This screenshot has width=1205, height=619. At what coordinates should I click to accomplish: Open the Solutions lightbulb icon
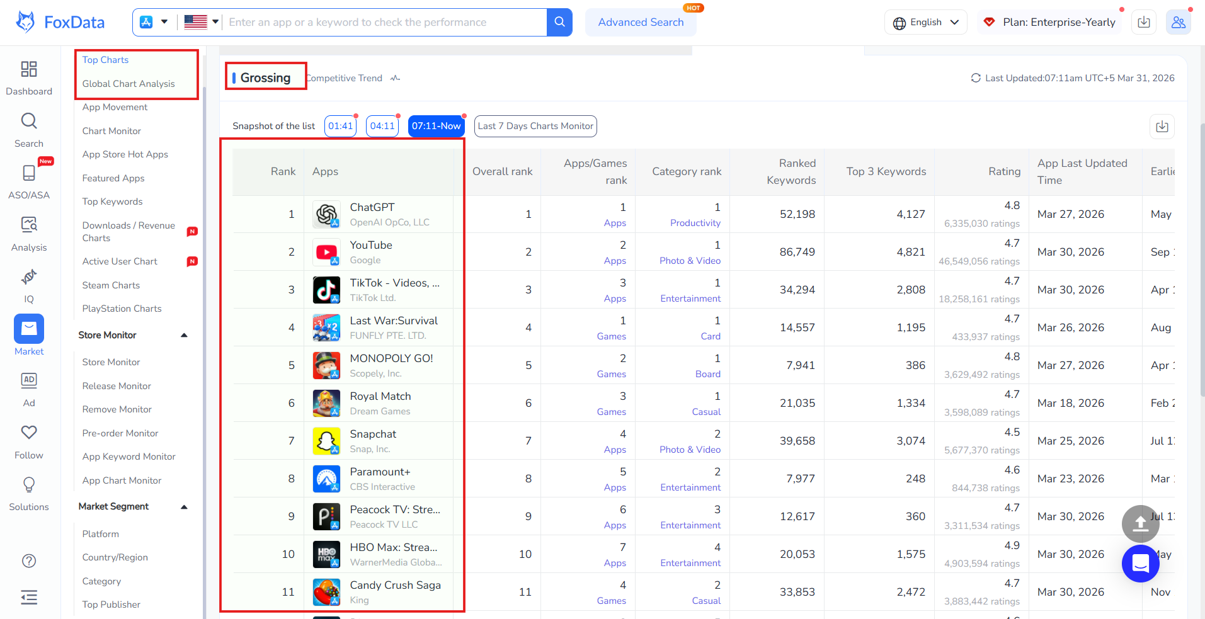pyautogui.click(x=29, y=485)
